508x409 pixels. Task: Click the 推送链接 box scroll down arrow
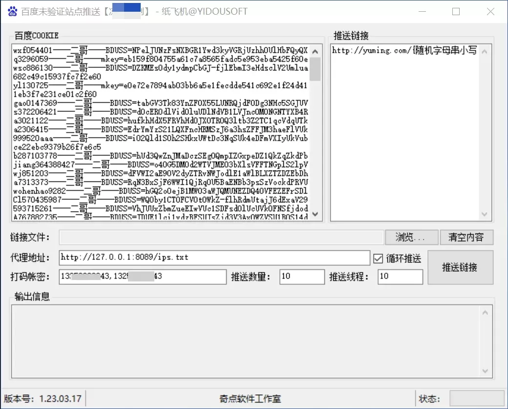pyautogui.click(x=485, y=214)
